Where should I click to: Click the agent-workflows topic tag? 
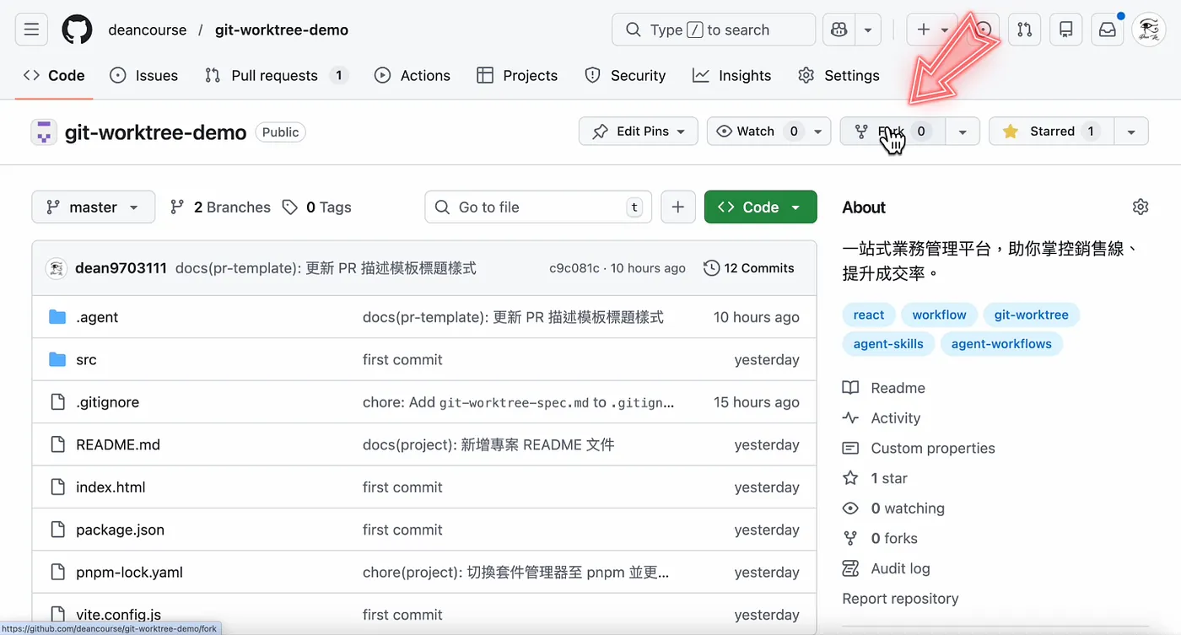coord(1001,343)
